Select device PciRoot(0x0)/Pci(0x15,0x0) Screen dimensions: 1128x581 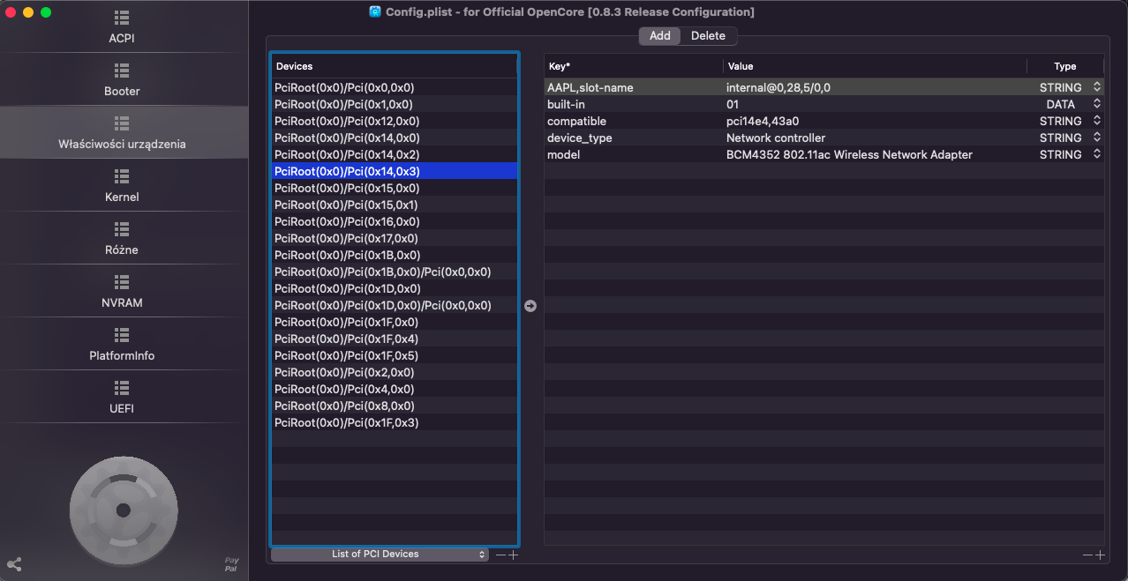[x=395, y=188]
